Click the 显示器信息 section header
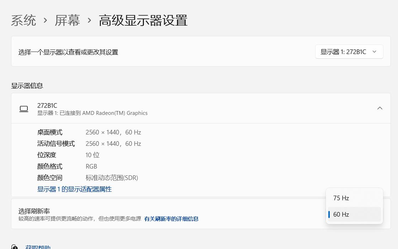 pos(27,85)
